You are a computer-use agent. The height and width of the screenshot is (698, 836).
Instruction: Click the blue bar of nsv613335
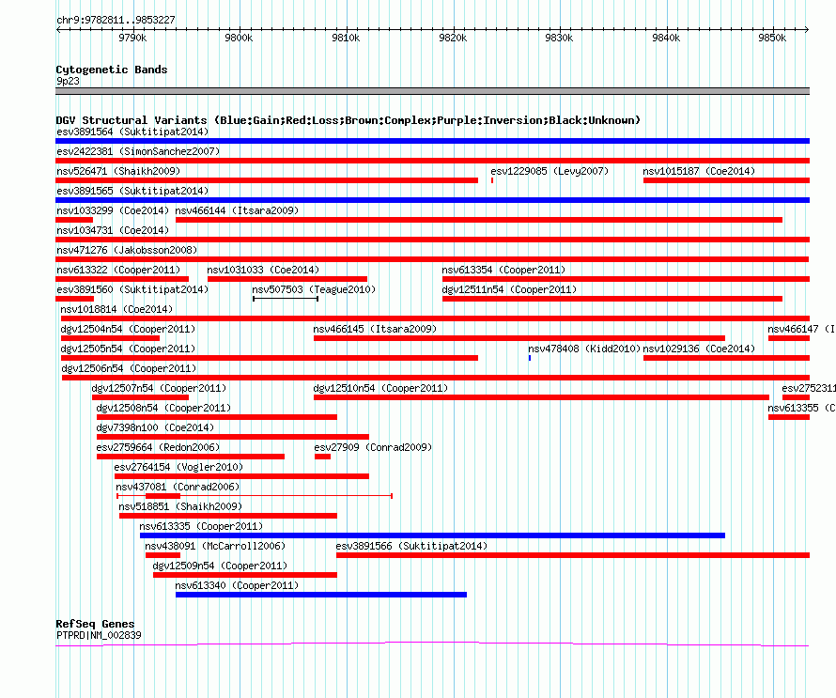point(432,535)
